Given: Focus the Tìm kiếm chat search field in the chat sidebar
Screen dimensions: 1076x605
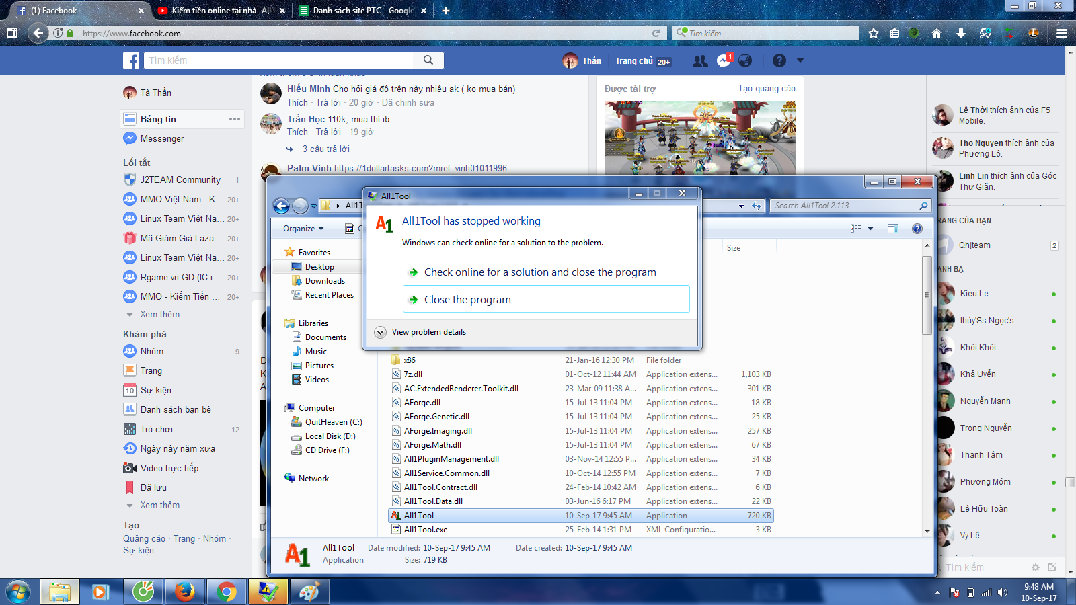Looking at the screenshot, I should 983,567.
